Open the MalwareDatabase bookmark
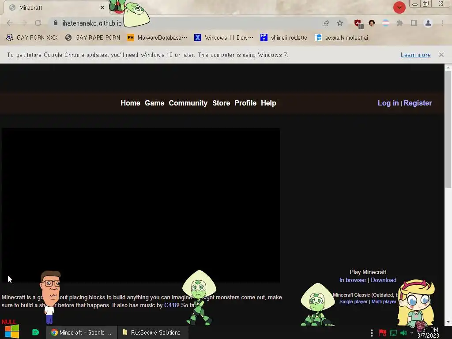Image resolution: width=452 pixels, height=339 pixels. coord(157,38)
